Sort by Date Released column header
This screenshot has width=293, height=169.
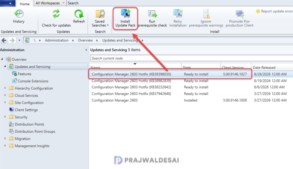(x=272, y=67)
